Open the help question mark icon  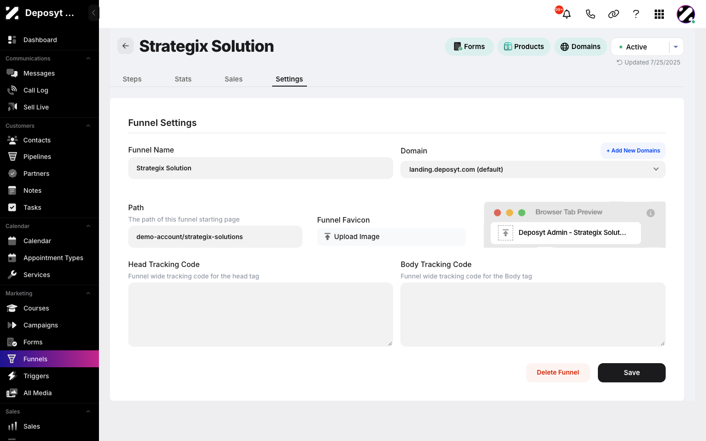tap(636, 14)
